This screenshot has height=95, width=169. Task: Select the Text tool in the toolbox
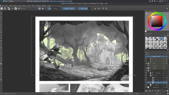tap(1, 15)
